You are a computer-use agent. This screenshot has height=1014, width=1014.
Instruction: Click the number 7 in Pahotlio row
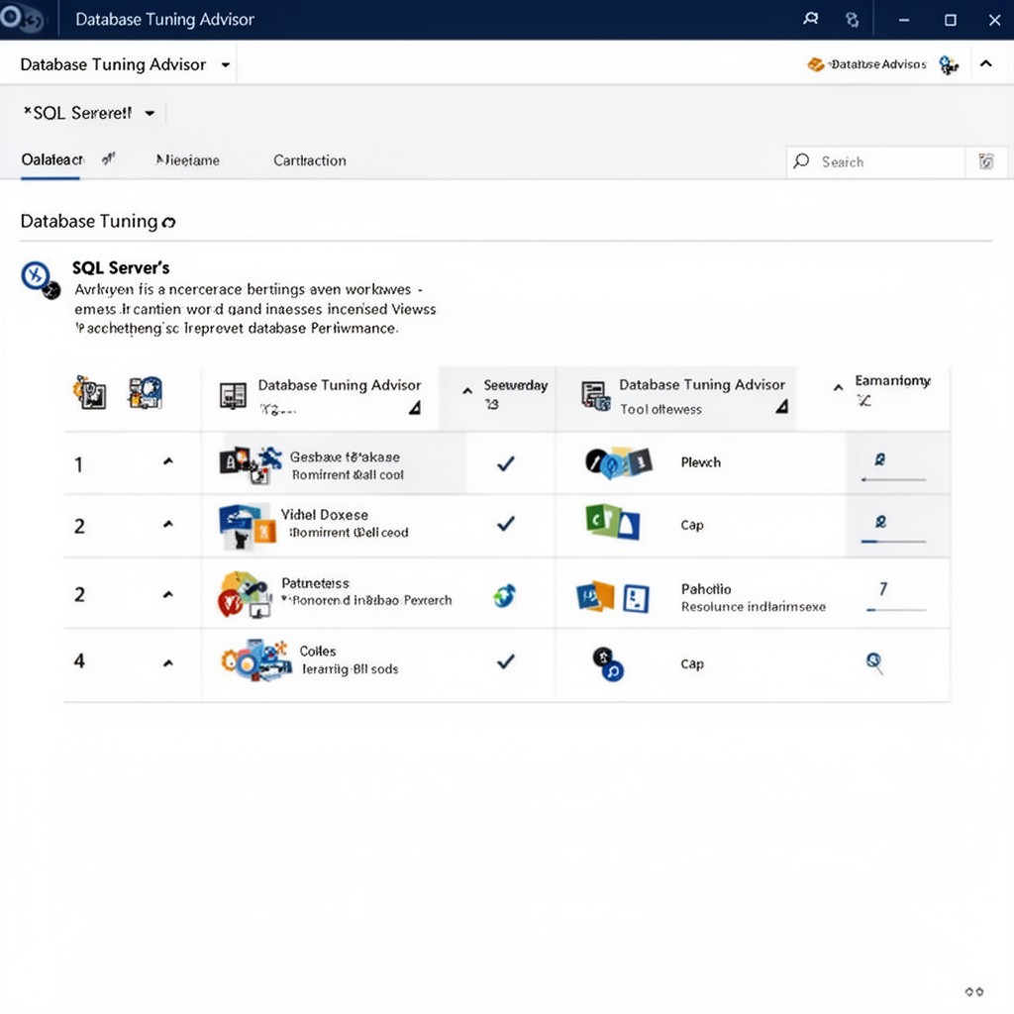882,588
